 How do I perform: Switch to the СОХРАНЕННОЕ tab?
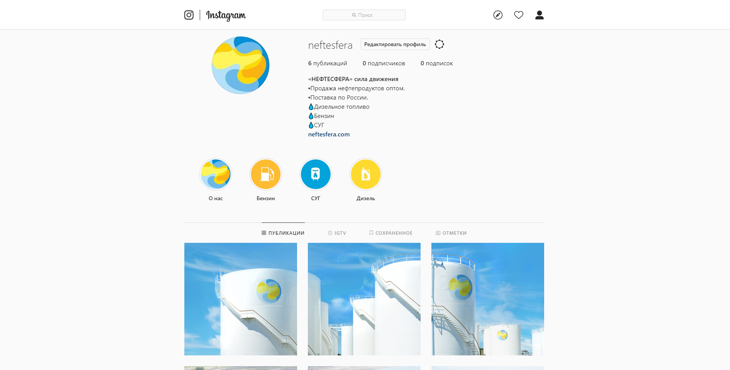[x=391, y=233]
